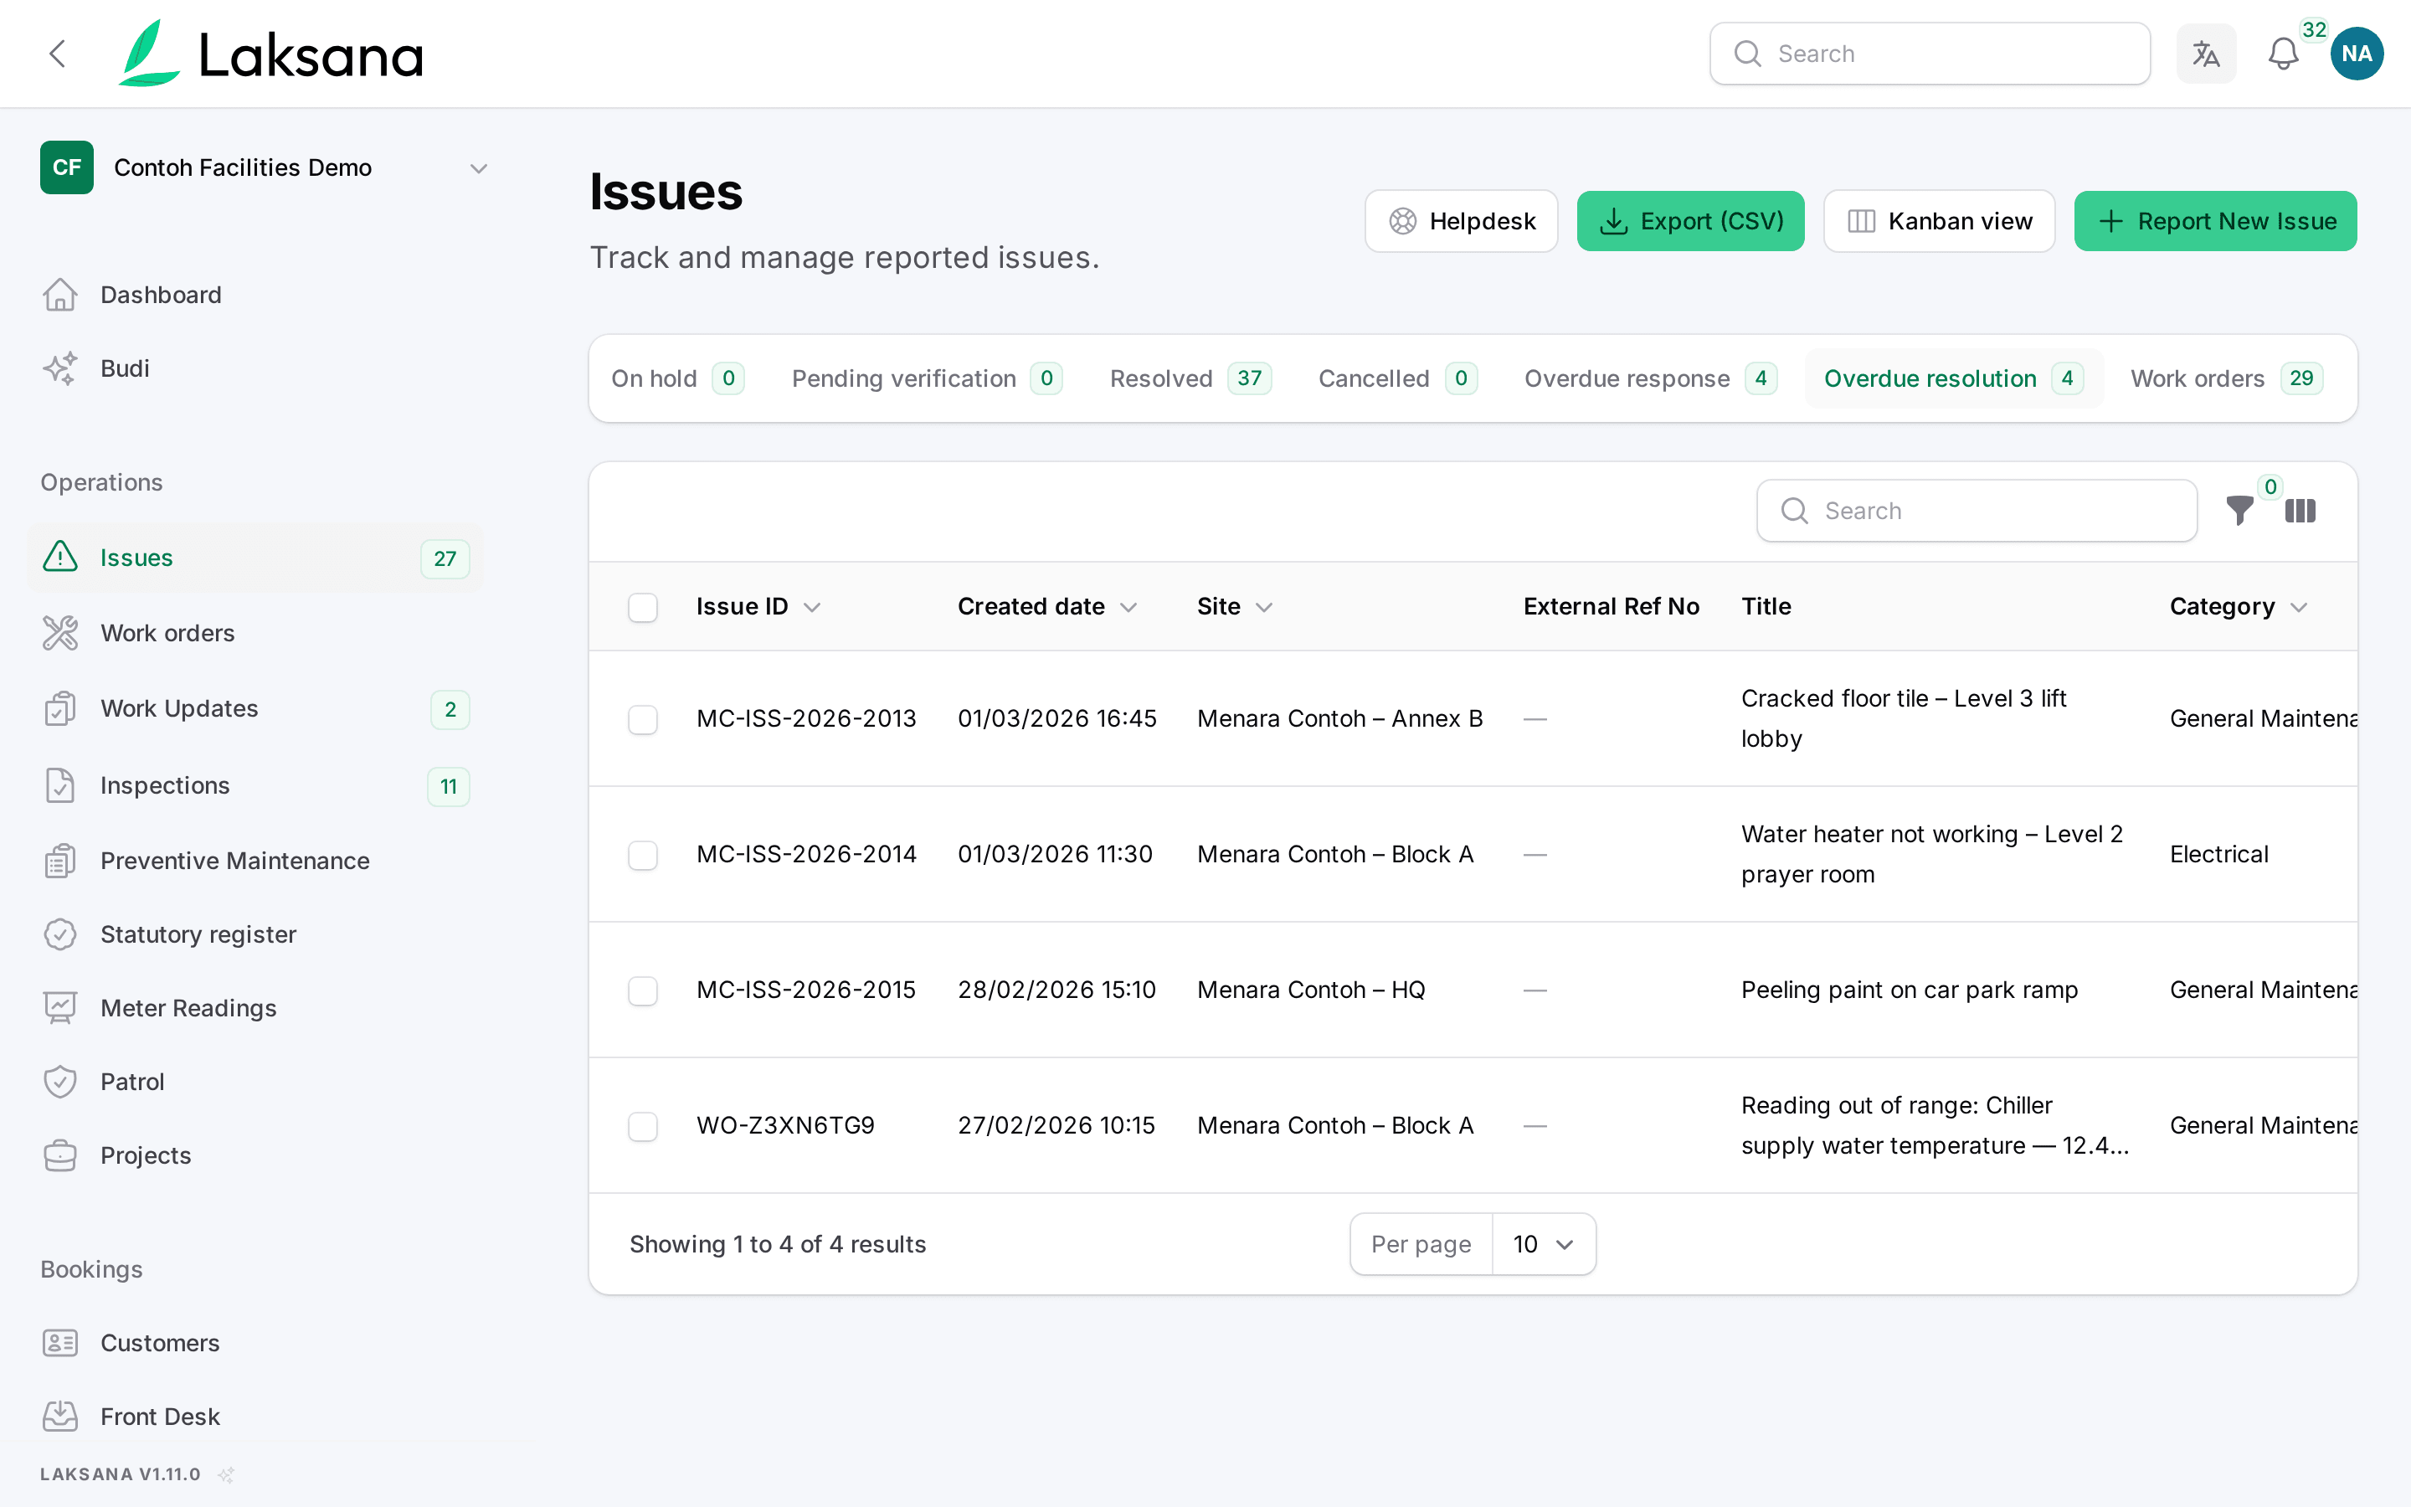This screenshot has width=2411, height=1507.
Task: Open Patrol in sidebar
Action: (255, 1082)
